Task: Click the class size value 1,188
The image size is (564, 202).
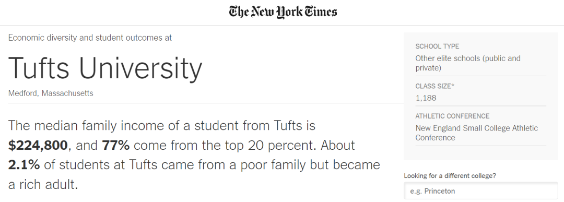Action: click(426, 98)
